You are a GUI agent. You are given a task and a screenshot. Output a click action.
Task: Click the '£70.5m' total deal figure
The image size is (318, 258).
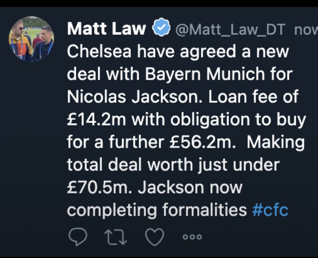98,187
